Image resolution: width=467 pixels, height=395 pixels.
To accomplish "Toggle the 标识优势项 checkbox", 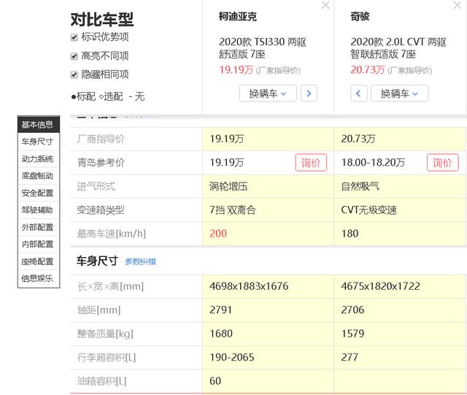I will (x=74, y=37).
